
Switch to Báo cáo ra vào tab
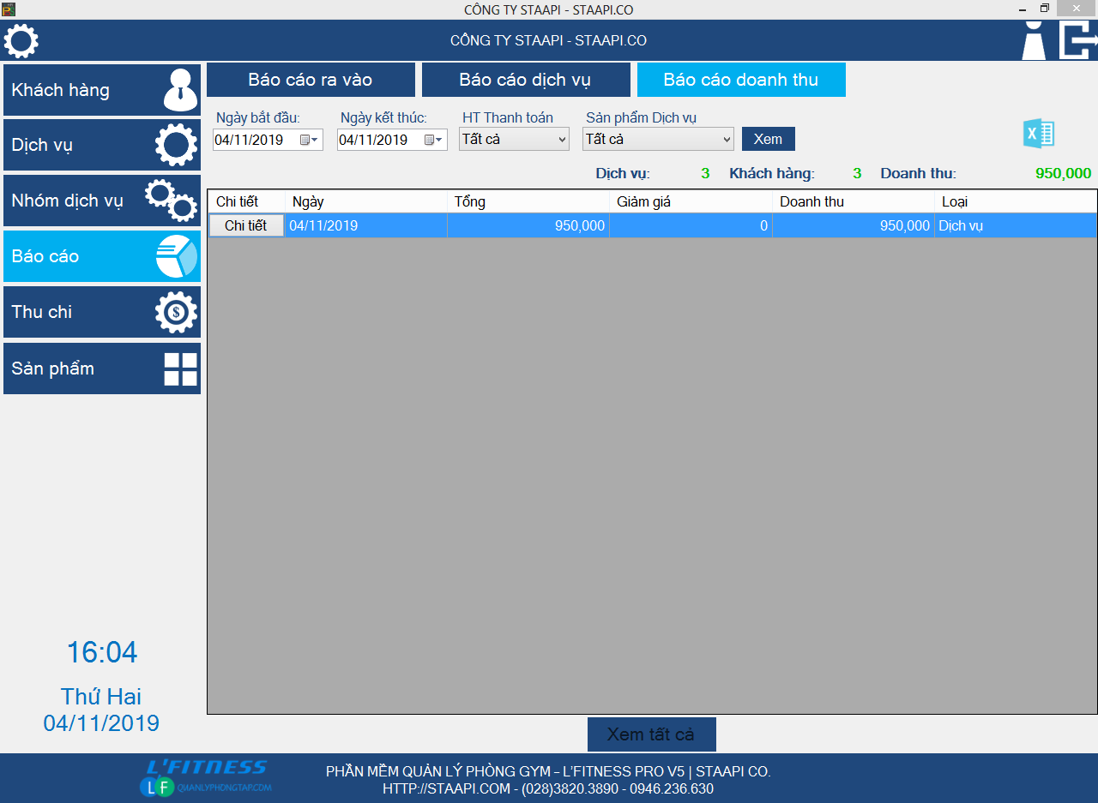311,80
